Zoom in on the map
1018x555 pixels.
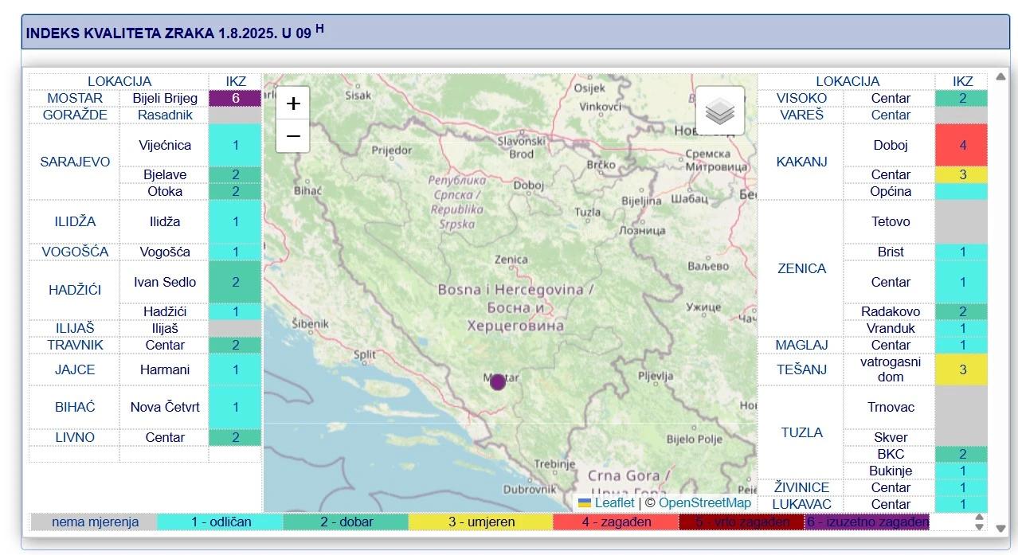click(x=292, y=104)
